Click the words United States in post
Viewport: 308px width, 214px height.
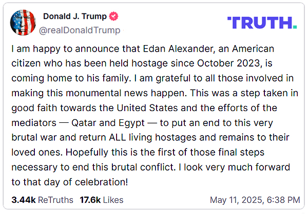tap(147, 108)
